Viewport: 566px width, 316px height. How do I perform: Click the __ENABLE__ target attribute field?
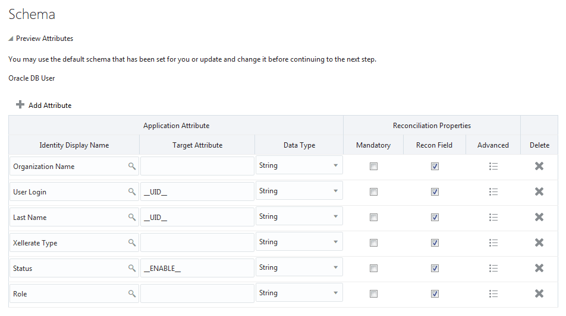197,269
